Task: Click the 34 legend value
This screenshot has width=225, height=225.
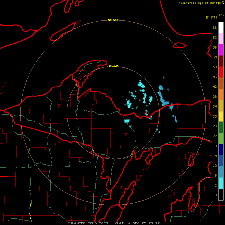Action: click(x=215, y=106)
